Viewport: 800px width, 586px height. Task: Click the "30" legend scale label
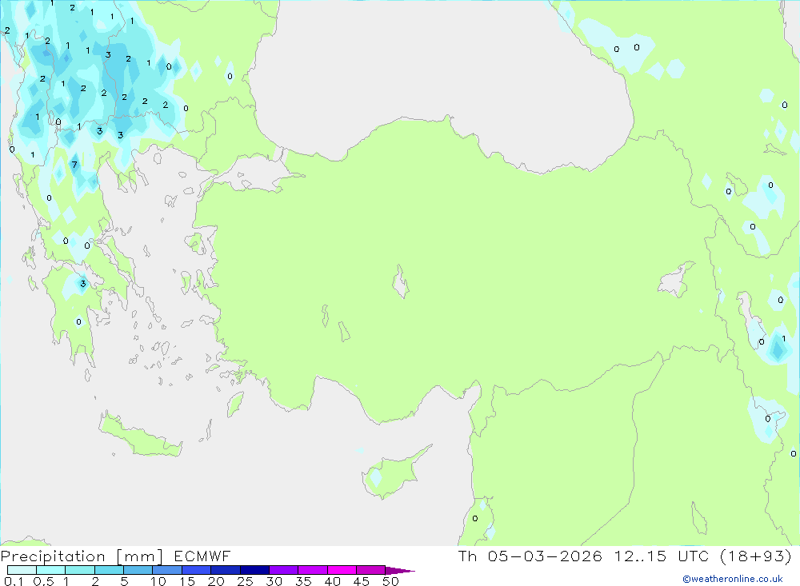pyautogui.click(x=274, y=581)
